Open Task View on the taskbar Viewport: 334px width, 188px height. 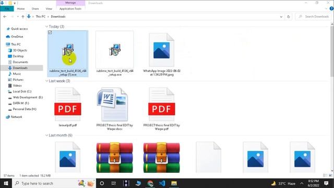click(114, 183)
